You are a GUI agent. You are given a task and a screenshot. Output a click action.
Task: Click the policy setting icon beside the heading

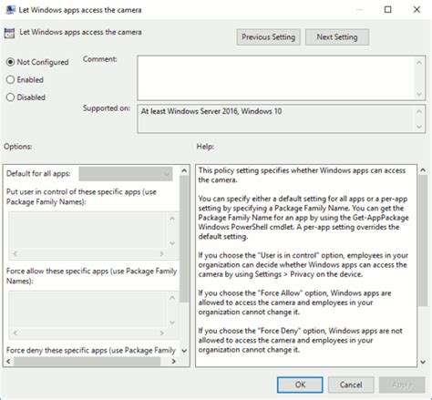[9, 33]
